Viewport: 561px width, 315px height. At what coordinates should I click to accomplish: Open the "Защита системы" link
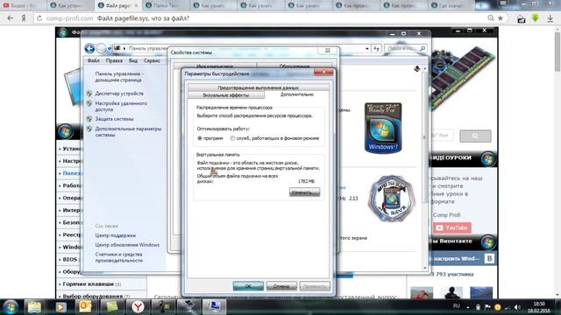[x=114, y=119]
